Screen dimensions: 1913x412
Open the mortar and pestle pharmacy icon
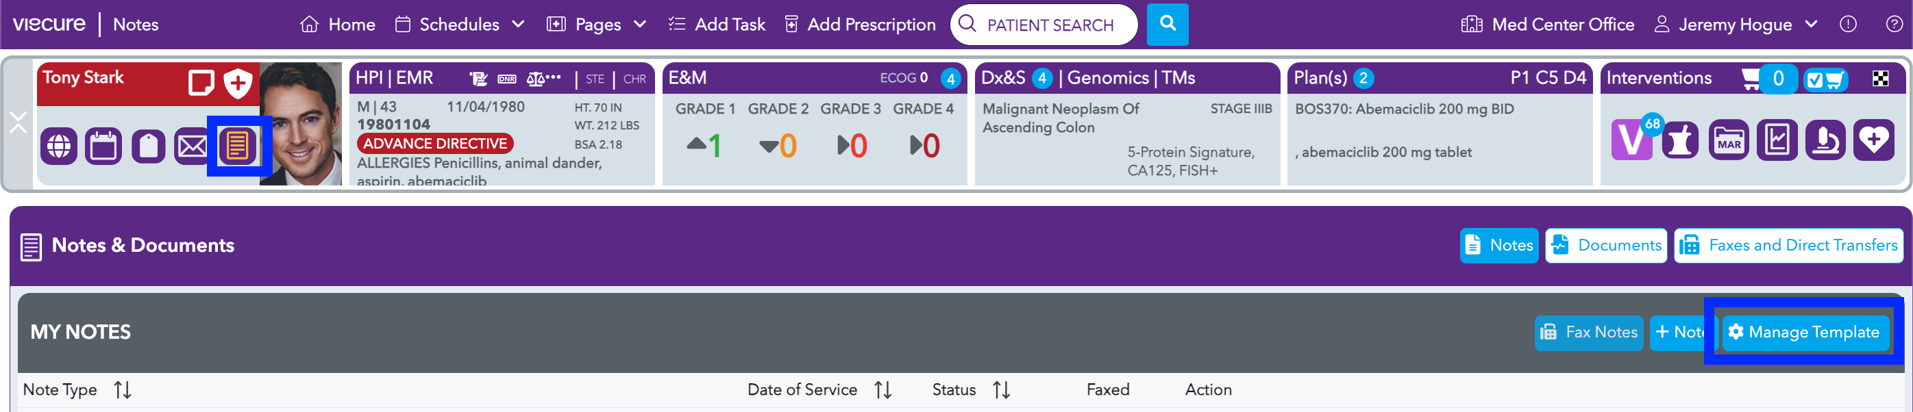1680,140
